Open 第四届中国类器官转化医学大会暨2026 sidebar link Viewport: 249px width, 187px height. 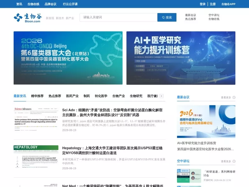(x=205, y=149)
